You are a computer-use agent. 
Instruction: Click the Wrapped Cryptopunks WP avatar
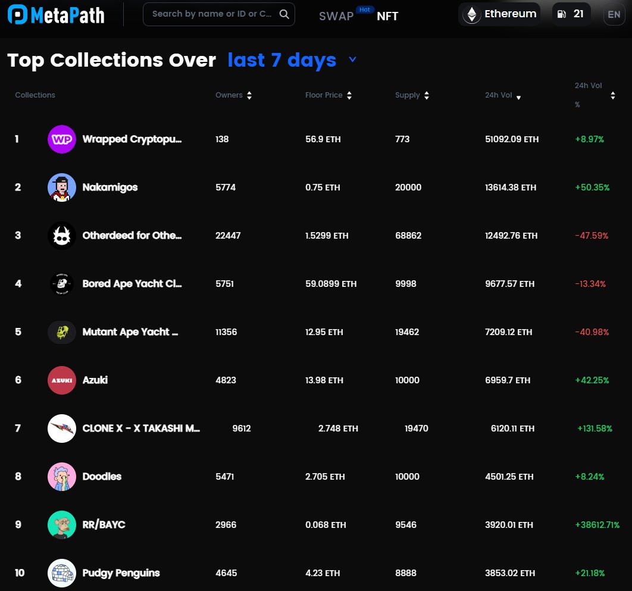[x=62, y=139]
